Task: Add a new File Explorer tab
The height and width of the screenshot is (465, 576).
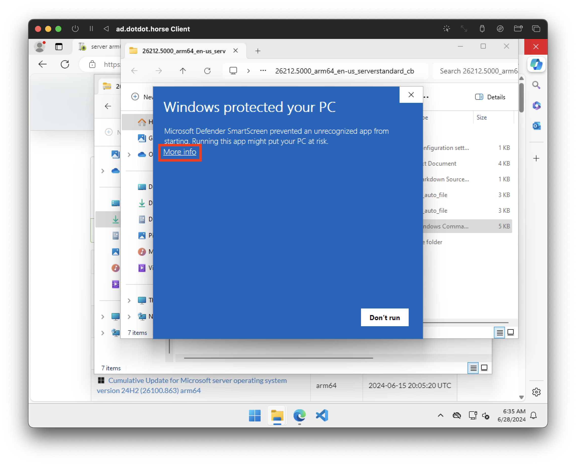Action: coord(258,51)
